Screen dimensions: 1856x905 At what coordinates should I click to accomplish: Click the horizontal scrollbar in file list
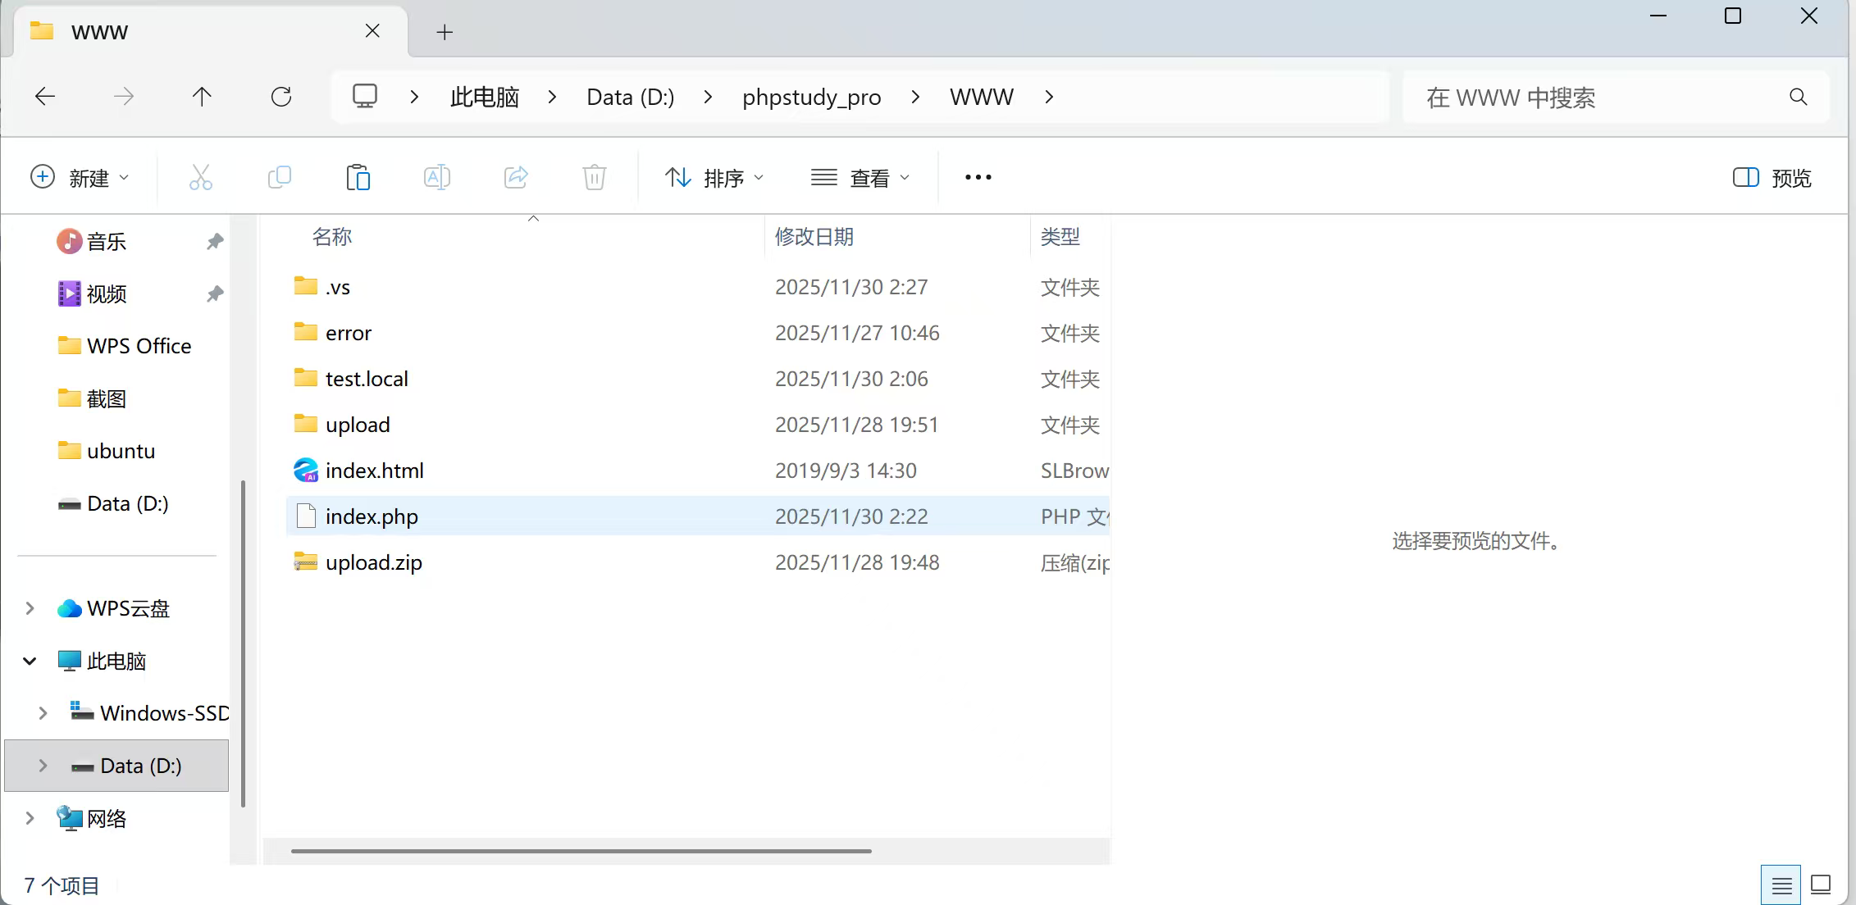581,851
